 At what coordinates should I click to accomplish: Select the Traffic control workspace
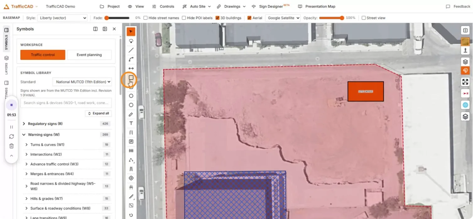coord(43,55)
